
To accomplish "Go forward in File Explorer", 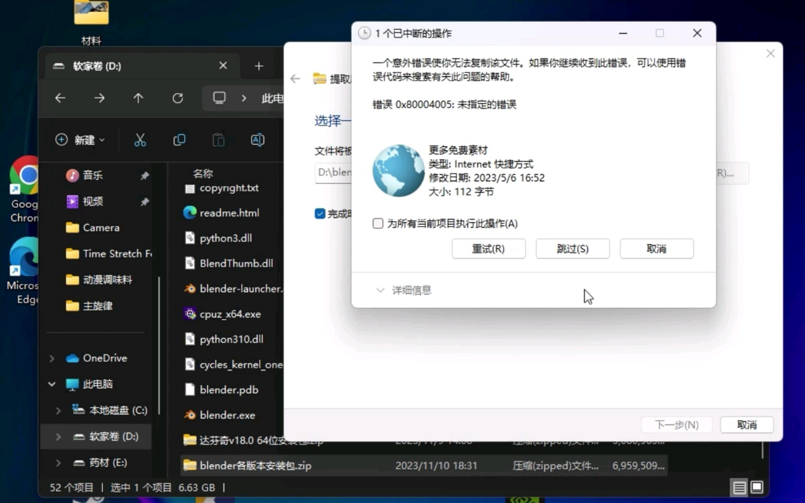I will (99, 98).
